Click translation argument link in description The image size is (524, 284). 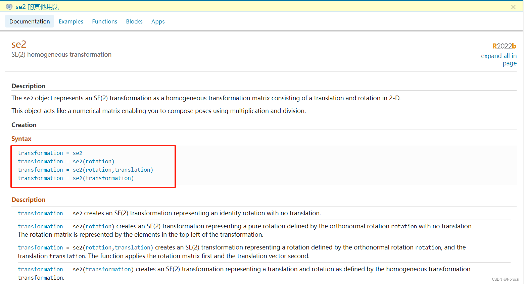(132, 247)
